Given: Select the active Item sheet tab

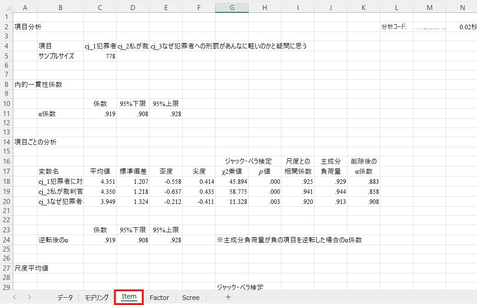Looking at the screenshot, I should point(129,297).
